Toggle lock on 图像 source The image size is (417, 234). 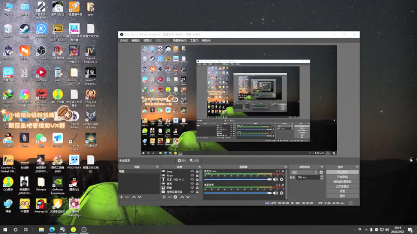[197, 188]
